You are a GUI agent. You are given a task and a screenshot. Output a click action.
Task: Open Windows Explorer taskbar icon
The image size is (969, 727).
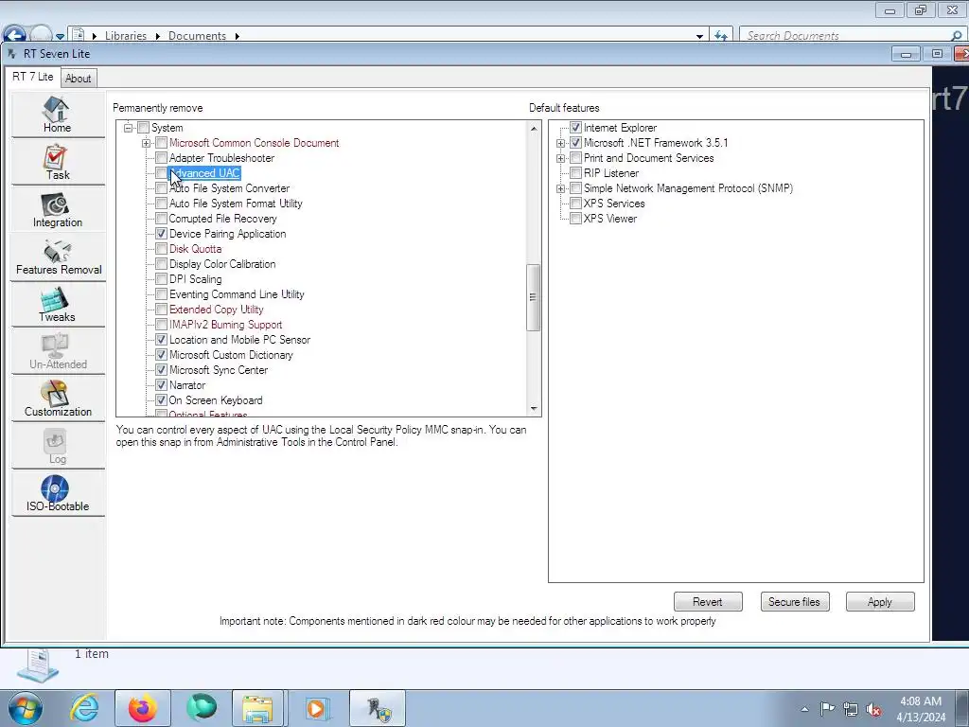pyautogui.click(x=257, y=708)
